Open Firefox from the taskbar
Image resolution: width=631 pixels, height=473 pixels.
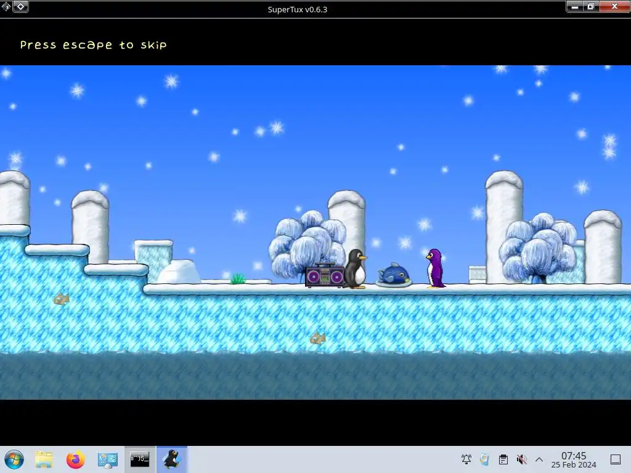(76, 459)
